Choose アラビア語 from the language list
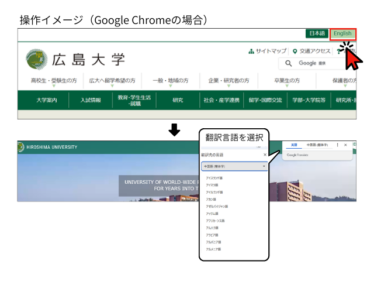The image size is (374, 281). pos(212,235)
